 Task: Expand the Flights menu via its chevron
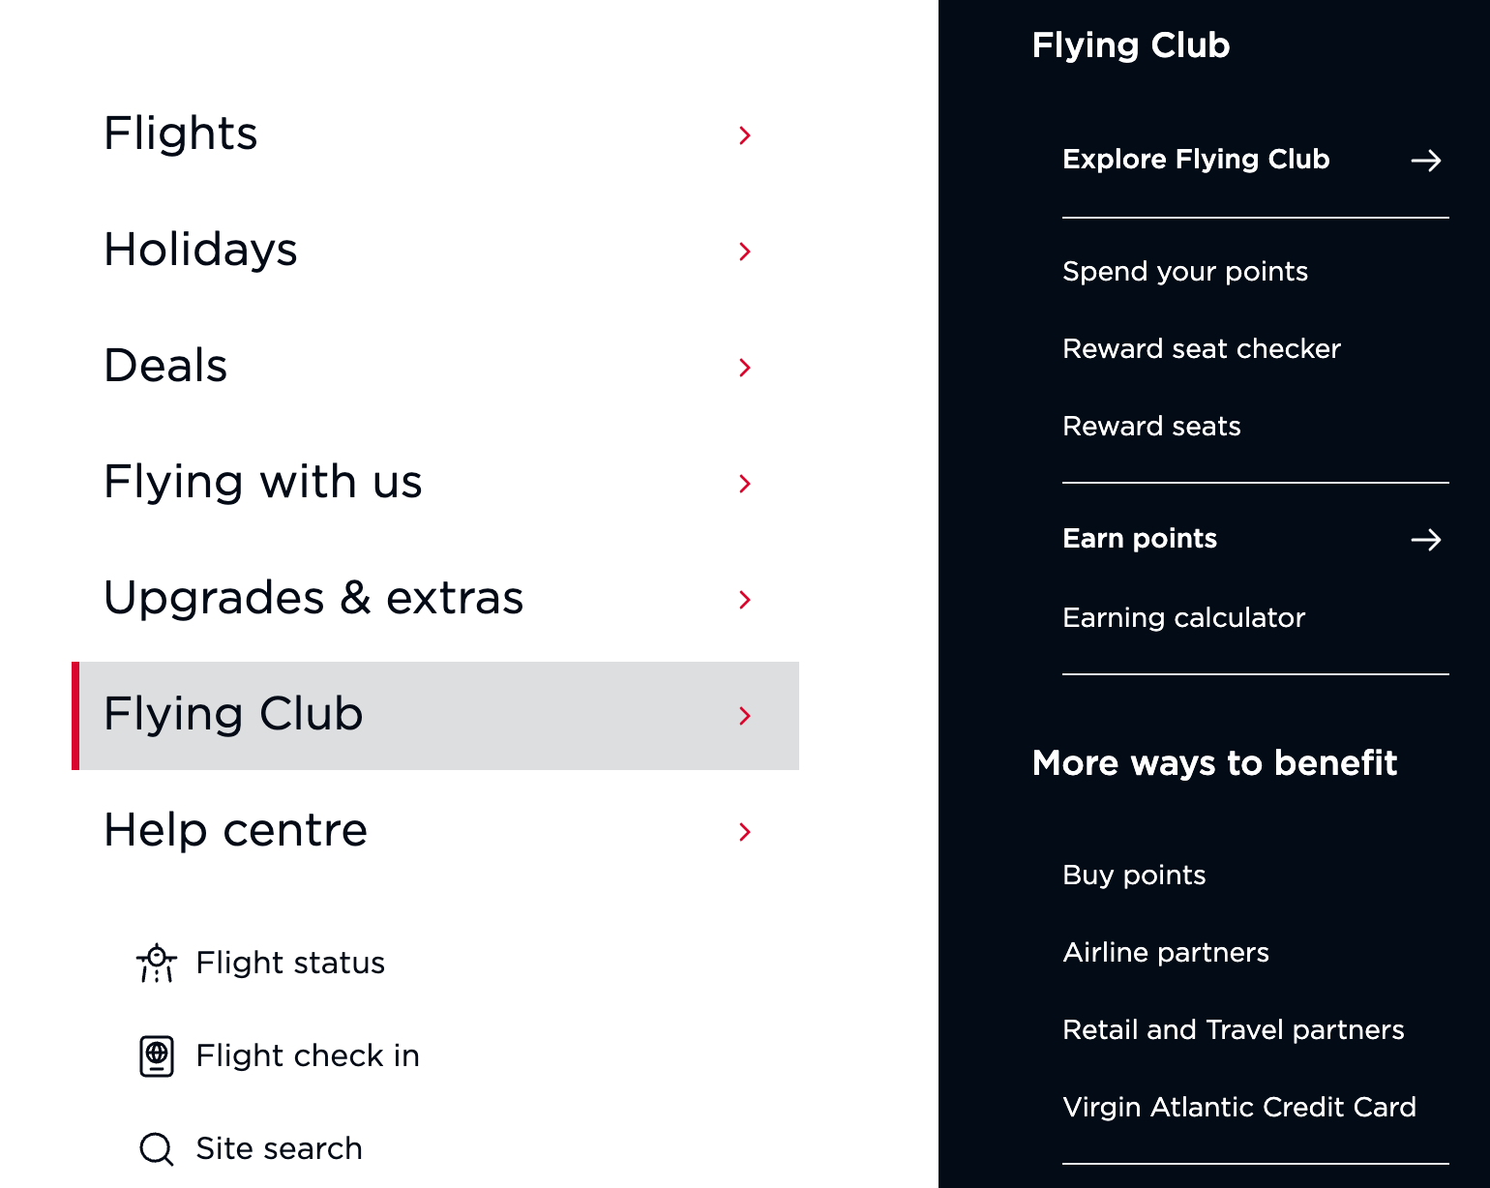745,135
